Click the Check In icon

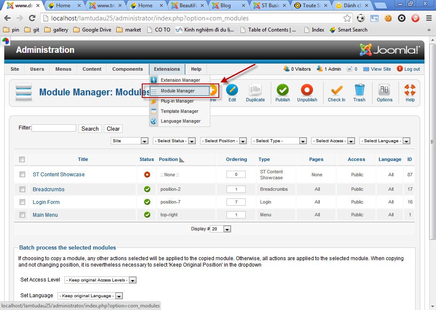336,90
